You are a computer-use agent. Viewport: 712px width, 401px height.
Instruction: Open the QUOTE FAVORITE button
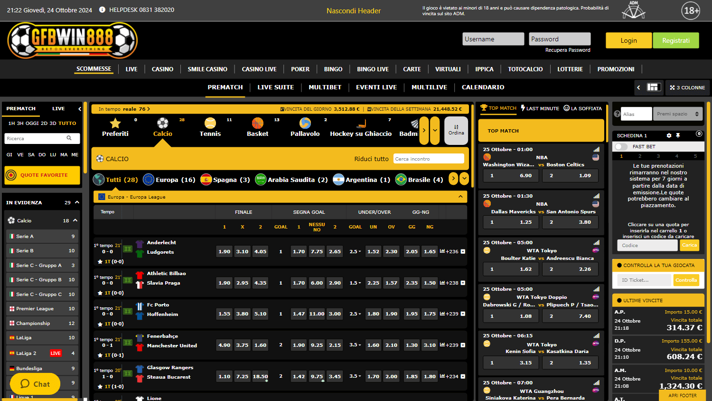point(42,175)
